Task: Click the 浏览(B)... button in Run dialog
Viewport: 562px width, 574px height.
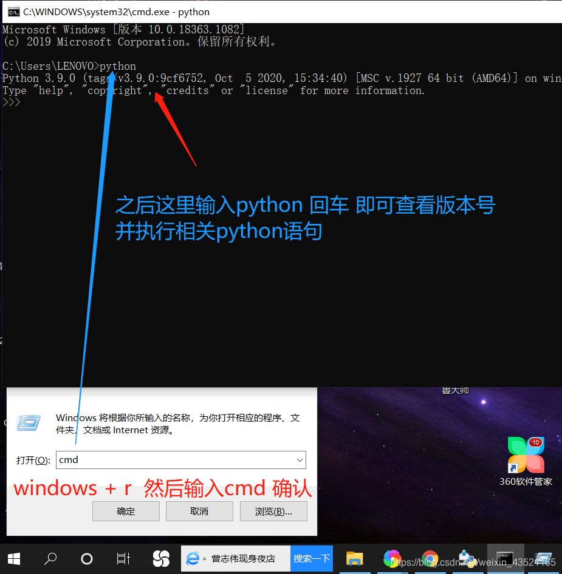Action: point(273,512)
